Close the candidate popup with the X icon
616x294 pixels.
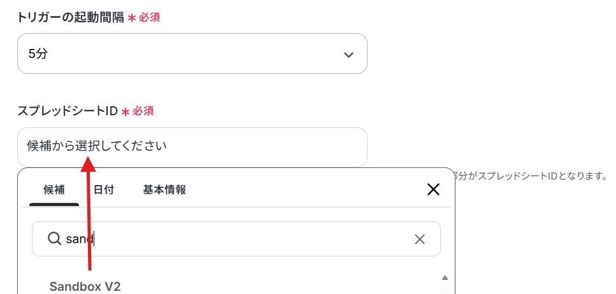click(433, 190)
